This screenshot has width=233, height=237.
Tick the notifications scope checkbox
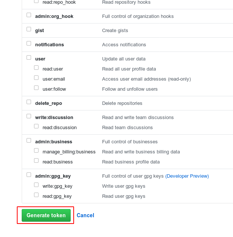[x=29, y=44]
